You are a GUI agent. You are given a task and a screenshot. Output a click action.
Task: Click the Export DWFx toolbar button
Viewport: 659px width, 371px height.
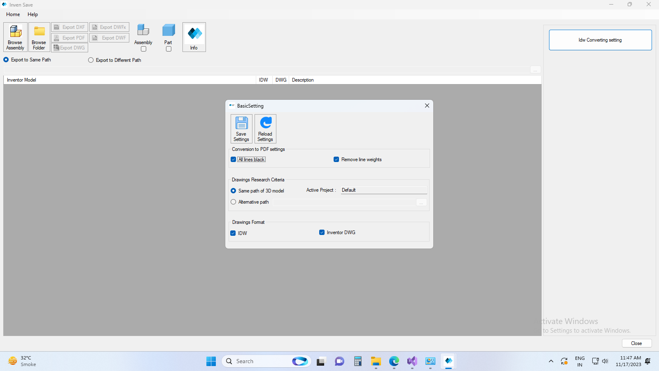(109, 27)
